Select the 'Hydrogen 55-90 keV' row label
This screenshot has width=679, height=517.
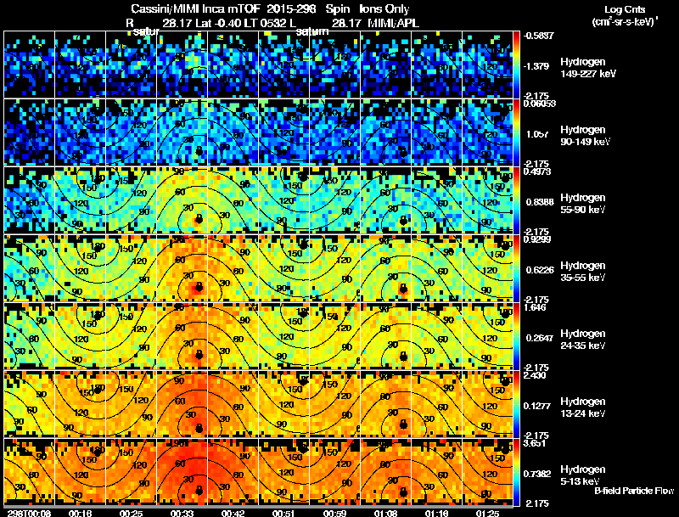(x=583, y=204)
